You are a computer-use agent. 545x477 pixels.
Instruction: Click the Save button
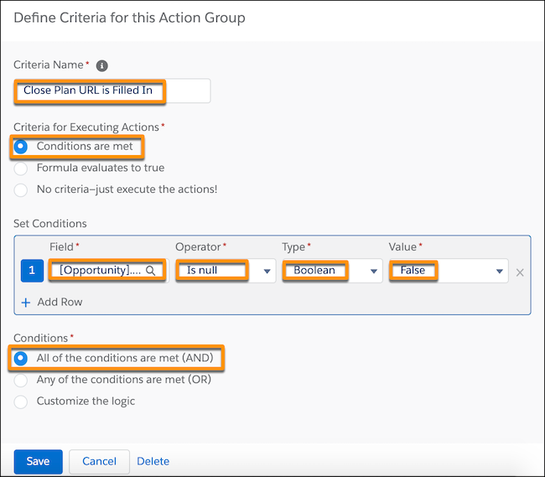tap(39, 461)
